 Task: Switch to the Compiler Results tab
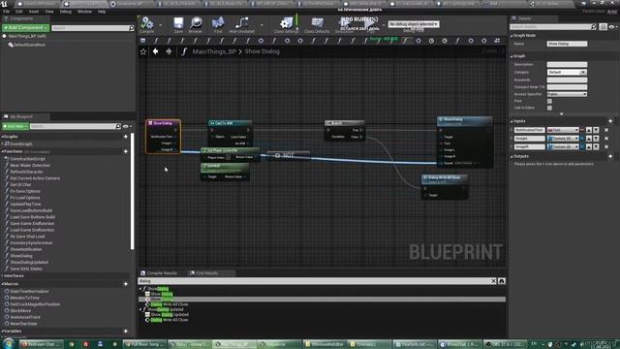(x=159, y=273)
